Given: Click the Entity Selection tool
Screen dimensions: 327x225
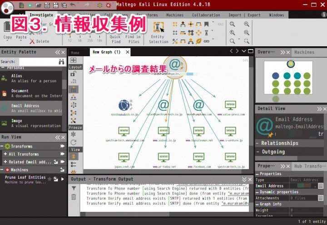Looking at the screenshot, I should pyautogui.click(x=159, y=31).
